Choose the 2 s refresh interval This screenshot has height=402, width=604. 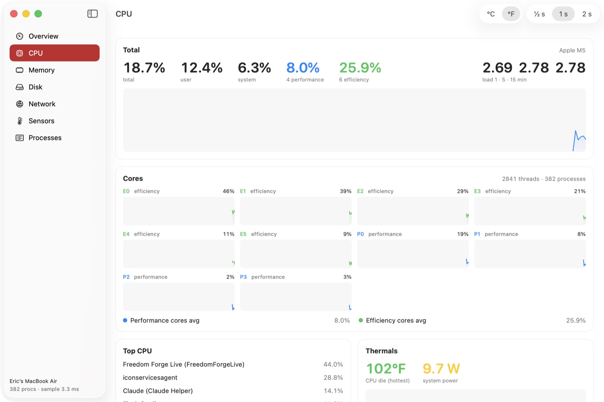click(587, 14)
